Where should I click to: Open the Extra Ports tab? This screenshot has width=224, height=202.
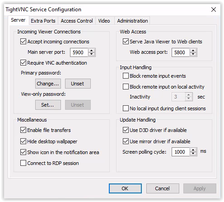(x=43, y=21)
